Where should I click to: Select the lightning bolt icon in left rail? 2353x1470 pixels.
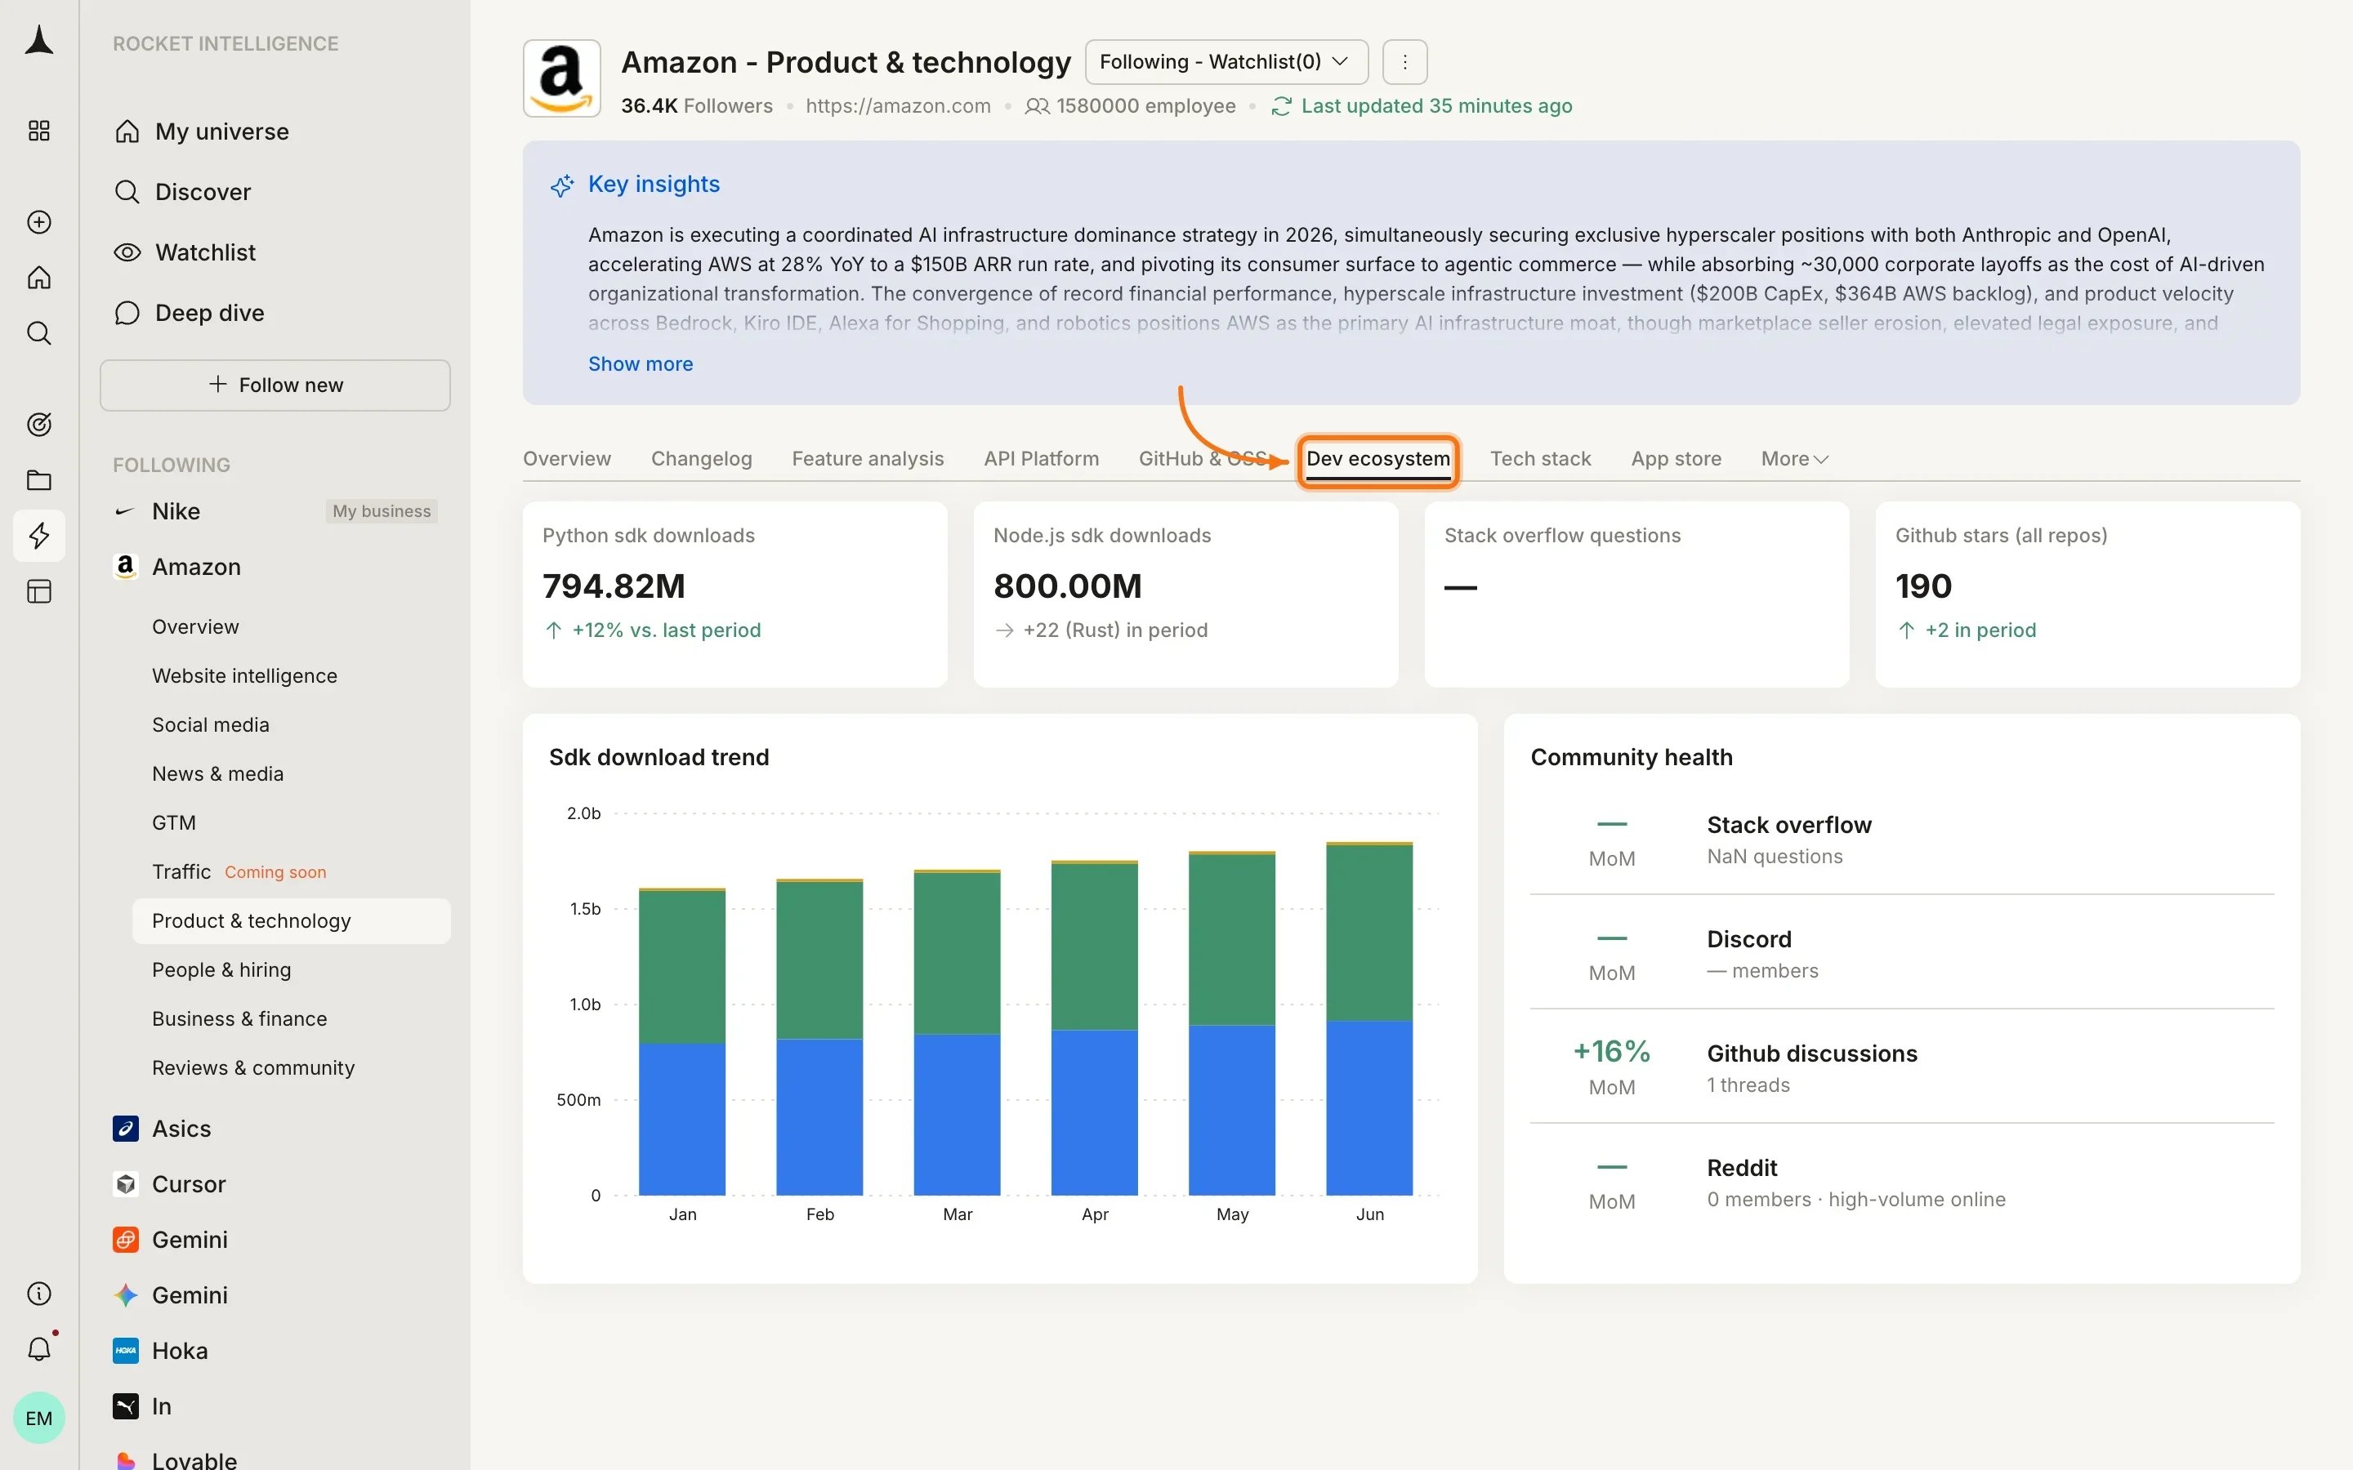click(39, 536)
